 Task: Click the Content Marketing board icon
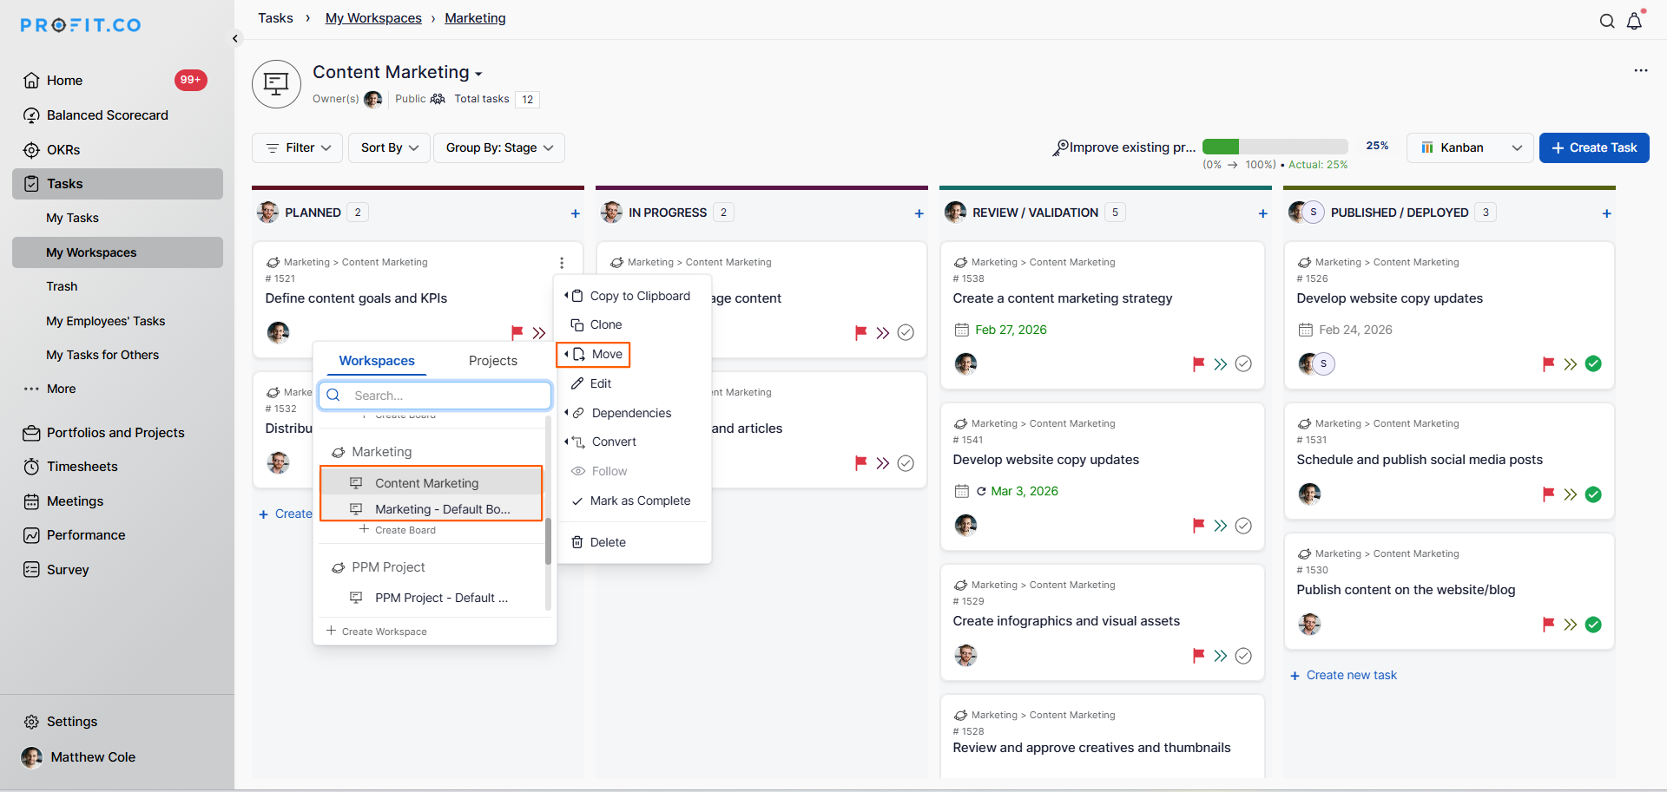[276, 84]
